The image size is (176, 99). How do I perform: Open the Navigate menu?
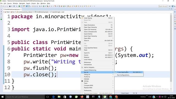coord(22,3)
